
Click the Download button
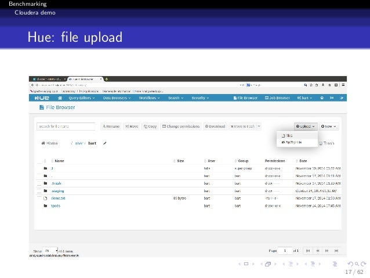215,127
